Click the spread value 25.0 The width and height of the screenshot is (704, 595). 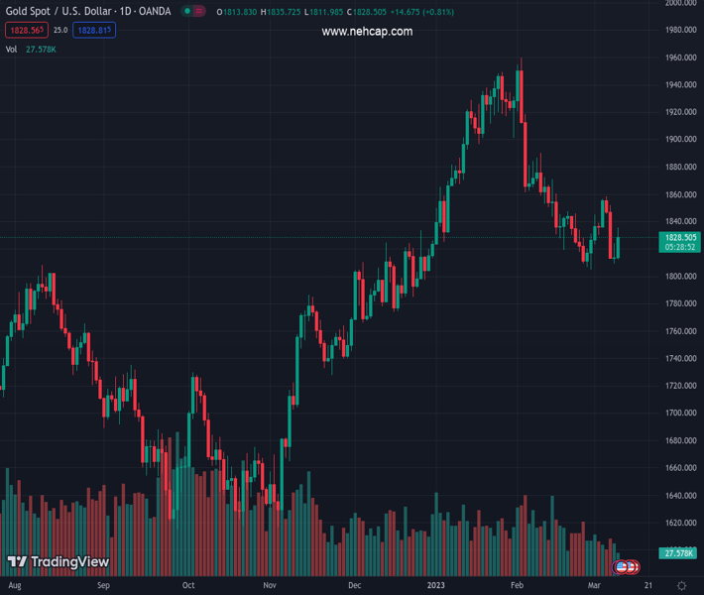[x=60, y=31]
